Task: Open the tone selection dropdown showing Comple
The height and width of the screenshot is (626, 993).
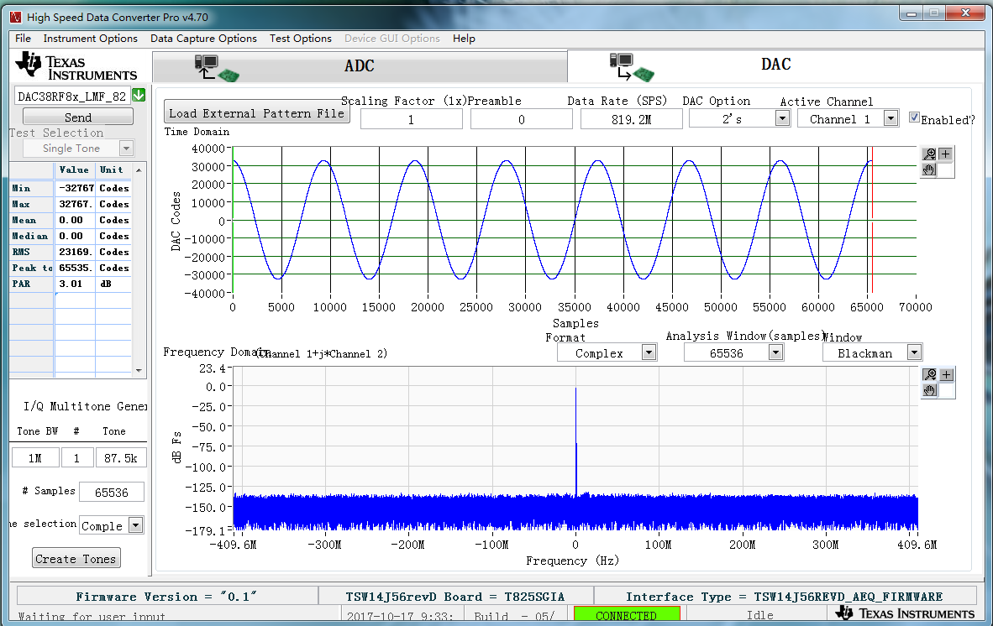Action: click(135, 524)
